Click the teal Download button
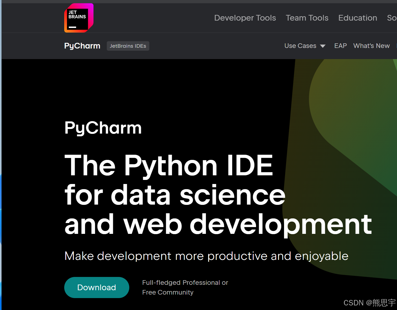Viewport: 397px width, 310px height. [97, 288]
